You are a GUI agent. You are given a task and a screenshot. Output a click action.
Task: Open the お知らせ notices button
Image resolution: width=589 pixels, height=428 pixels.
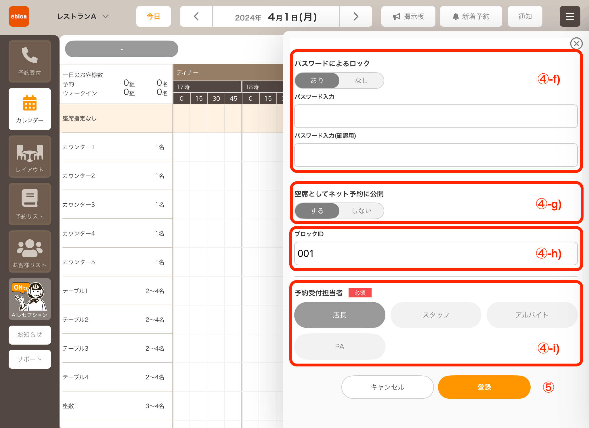[30, 335]
